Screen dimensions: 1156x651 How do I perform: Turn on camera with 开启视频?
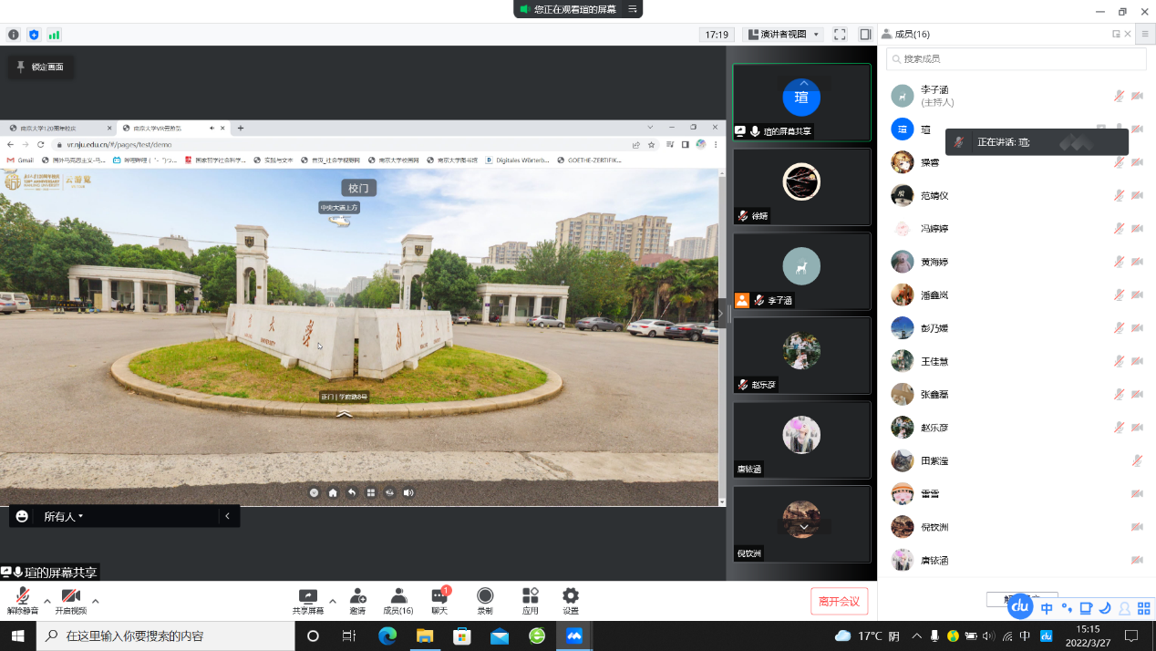pos(71,599)
